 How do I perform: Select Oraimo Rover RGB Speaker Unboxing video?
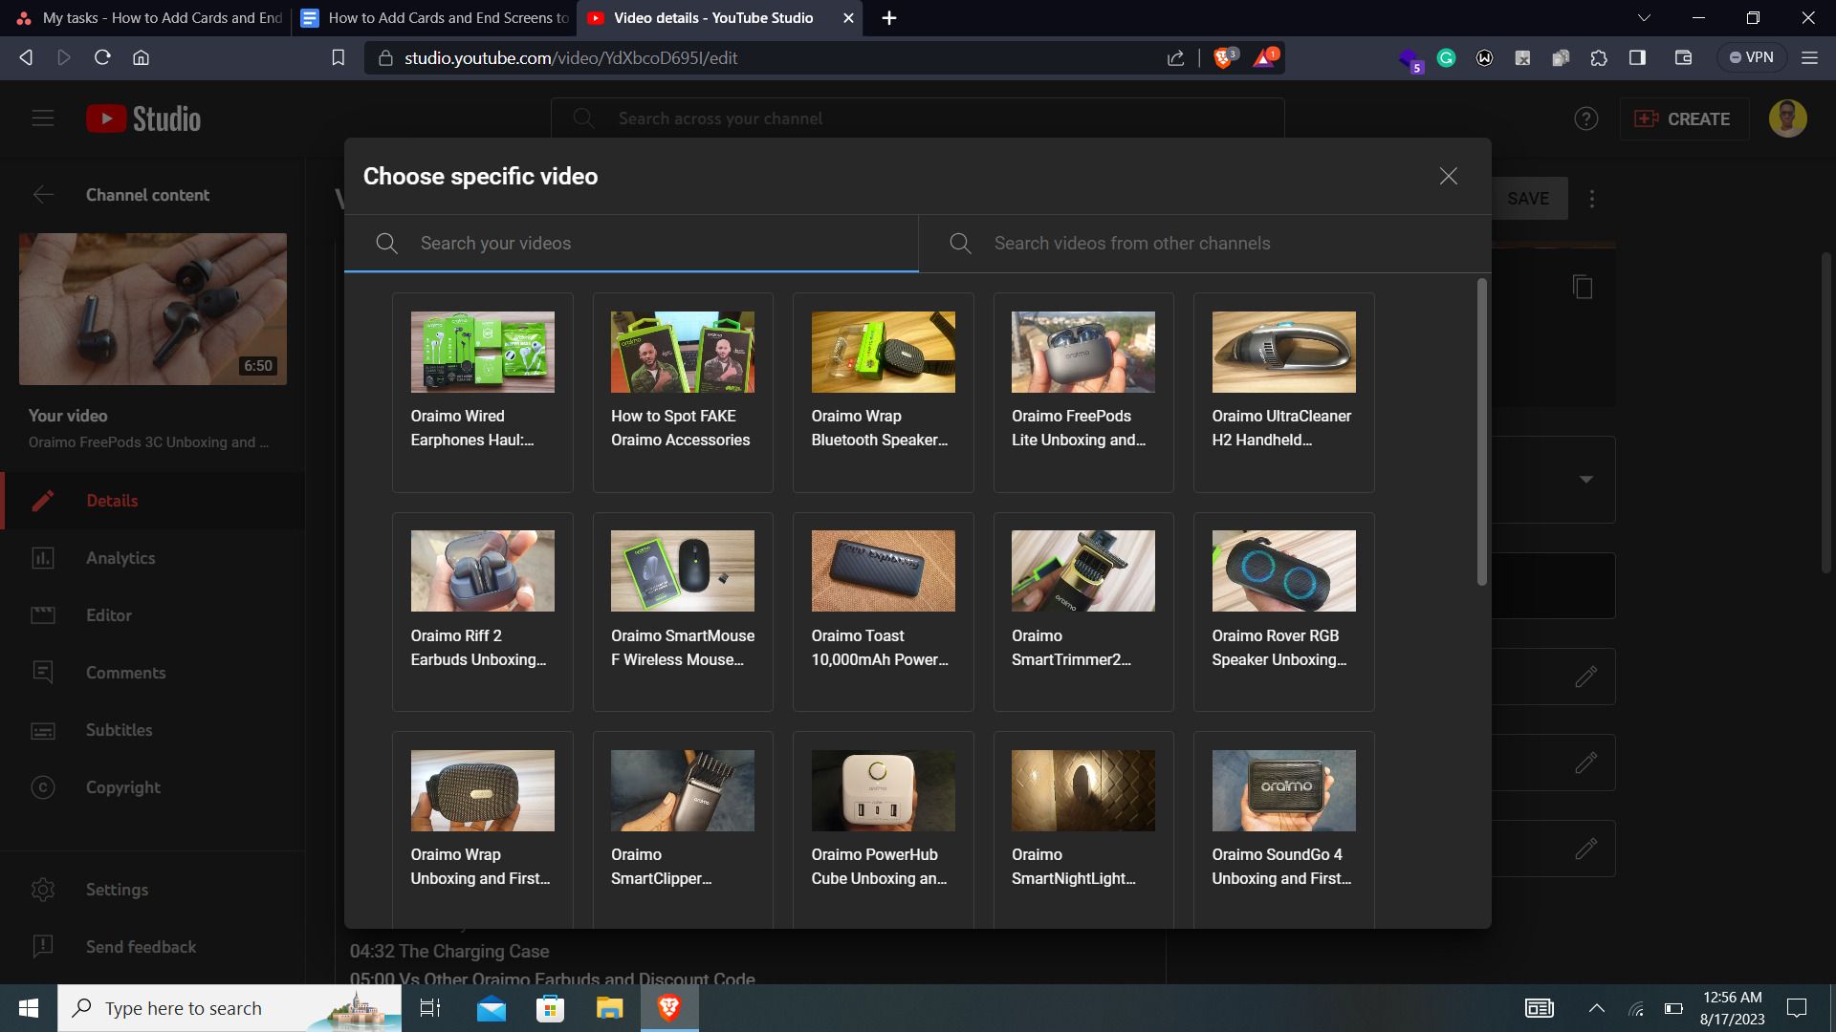(x=1283, y=612)
